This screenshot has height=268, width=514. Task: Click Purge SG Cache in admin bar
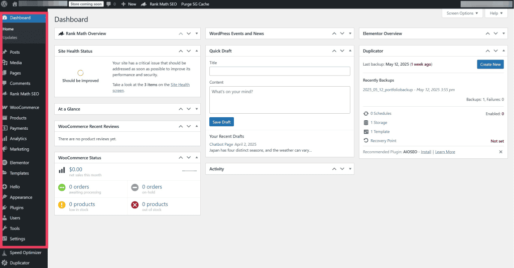(x=195, y=4)
